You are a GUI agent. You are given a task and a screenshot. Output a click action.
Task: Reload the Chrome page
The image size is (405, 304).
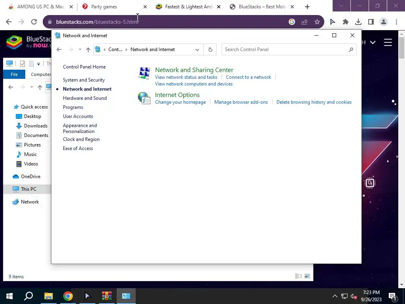[34, 22]
